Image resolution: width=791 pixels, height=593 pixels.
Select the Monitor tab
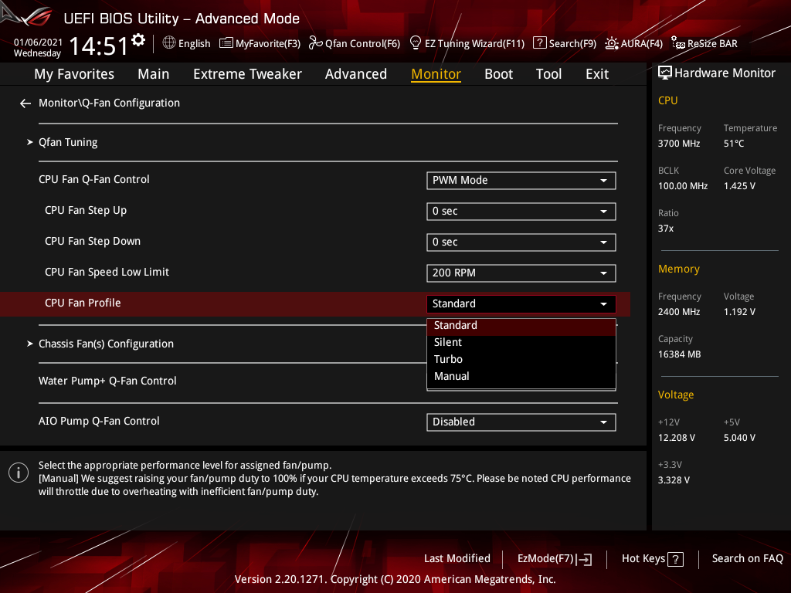(436, 74)
